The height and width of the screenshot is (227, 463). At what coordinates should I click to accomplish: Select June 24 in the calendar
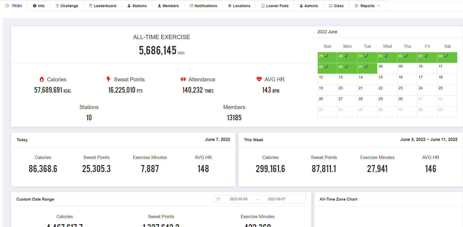click(427, 90)
